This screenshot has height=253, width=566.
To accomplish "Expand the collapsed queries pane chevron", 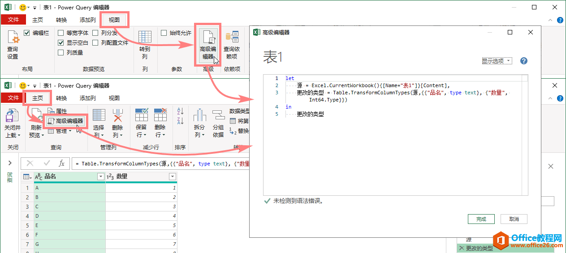I will pyautogui.click(x=10, y=163).
